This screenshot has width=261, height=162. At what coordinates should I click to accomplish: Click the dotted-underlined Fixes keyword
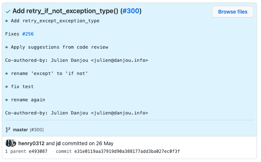[12, 34]
